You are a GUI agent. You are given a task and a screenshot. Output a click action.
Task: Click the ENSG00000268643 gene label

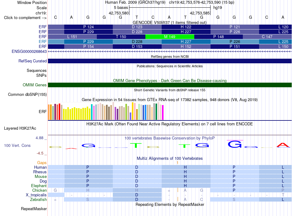tap(29, 51)
